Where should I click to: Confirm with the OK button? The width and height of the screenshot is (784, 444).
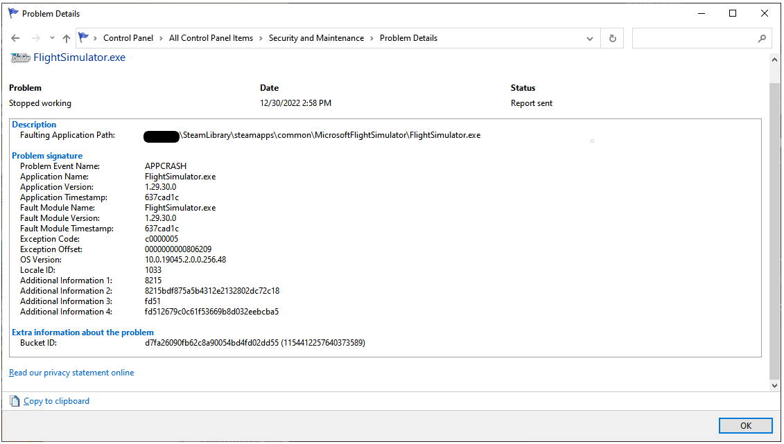745,425
